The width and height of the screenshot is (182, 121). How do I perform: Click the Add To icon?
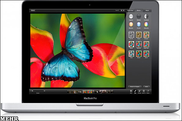pyautogui.click(x=144, y=91)
